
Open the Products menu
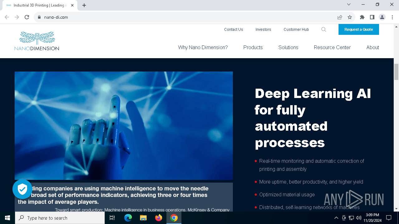click(x=253, y=47)
